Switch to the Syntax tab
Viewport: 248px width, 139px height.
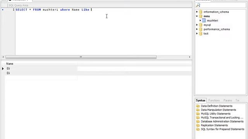[x=201, y=100]
